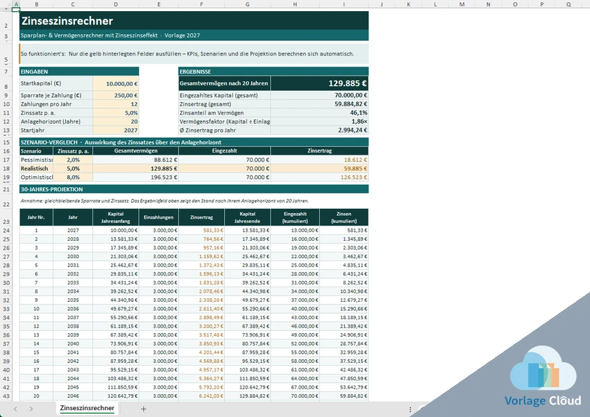Select Kapital Jahresanfang 120.642,79 € for 2046
The width and height of the screenshot is (590, 417).
[115, 396]
